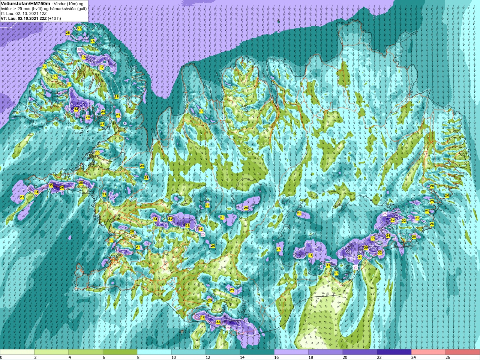Click the 'hviður > 25 m/s (hvítt)' line
Image resolution: width=480 pixels, height=360 pixels.
pos(22,9)
